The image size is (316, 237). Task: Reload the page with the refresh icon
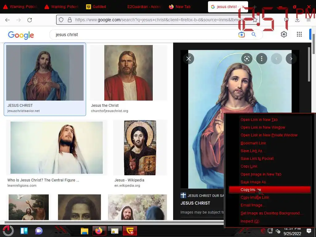pyautogui.click(x=30, y=20)
